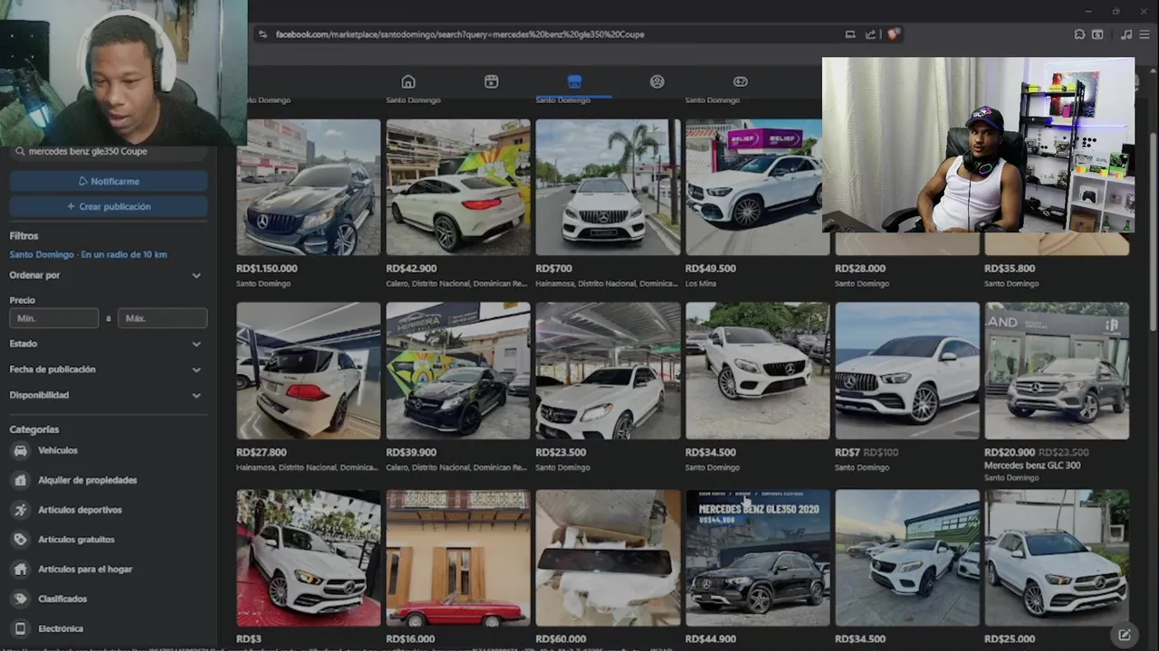Open the RD$44.900 GLE350 2020 listing photo
This screenshot has width=1159, height=651.
758,558
